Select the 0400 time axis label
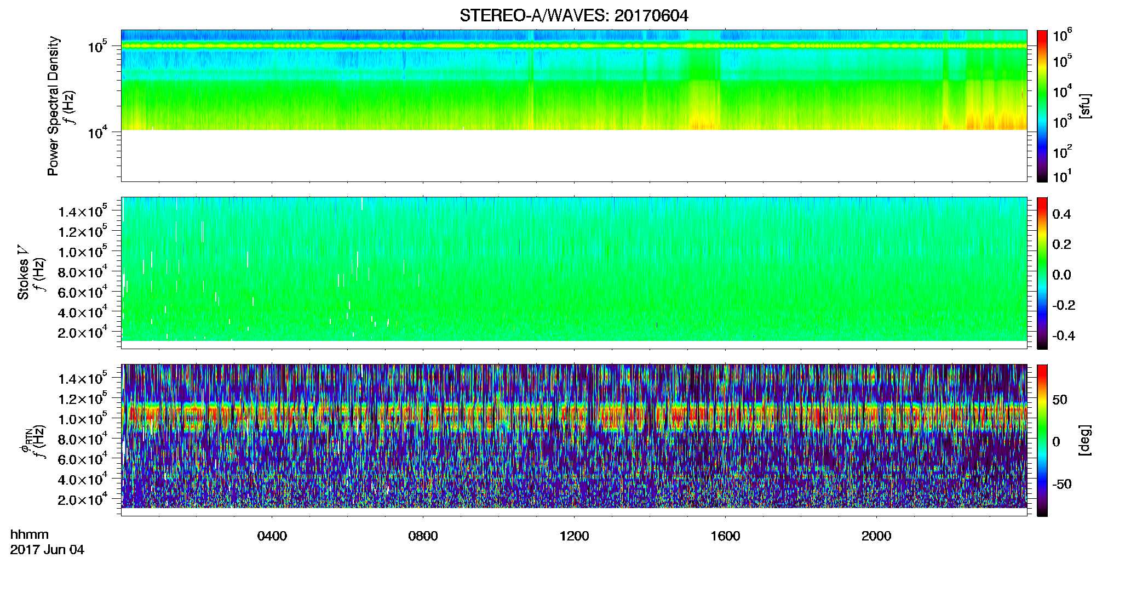Viewport: 1148px width, 592px height. pos(272,536)
